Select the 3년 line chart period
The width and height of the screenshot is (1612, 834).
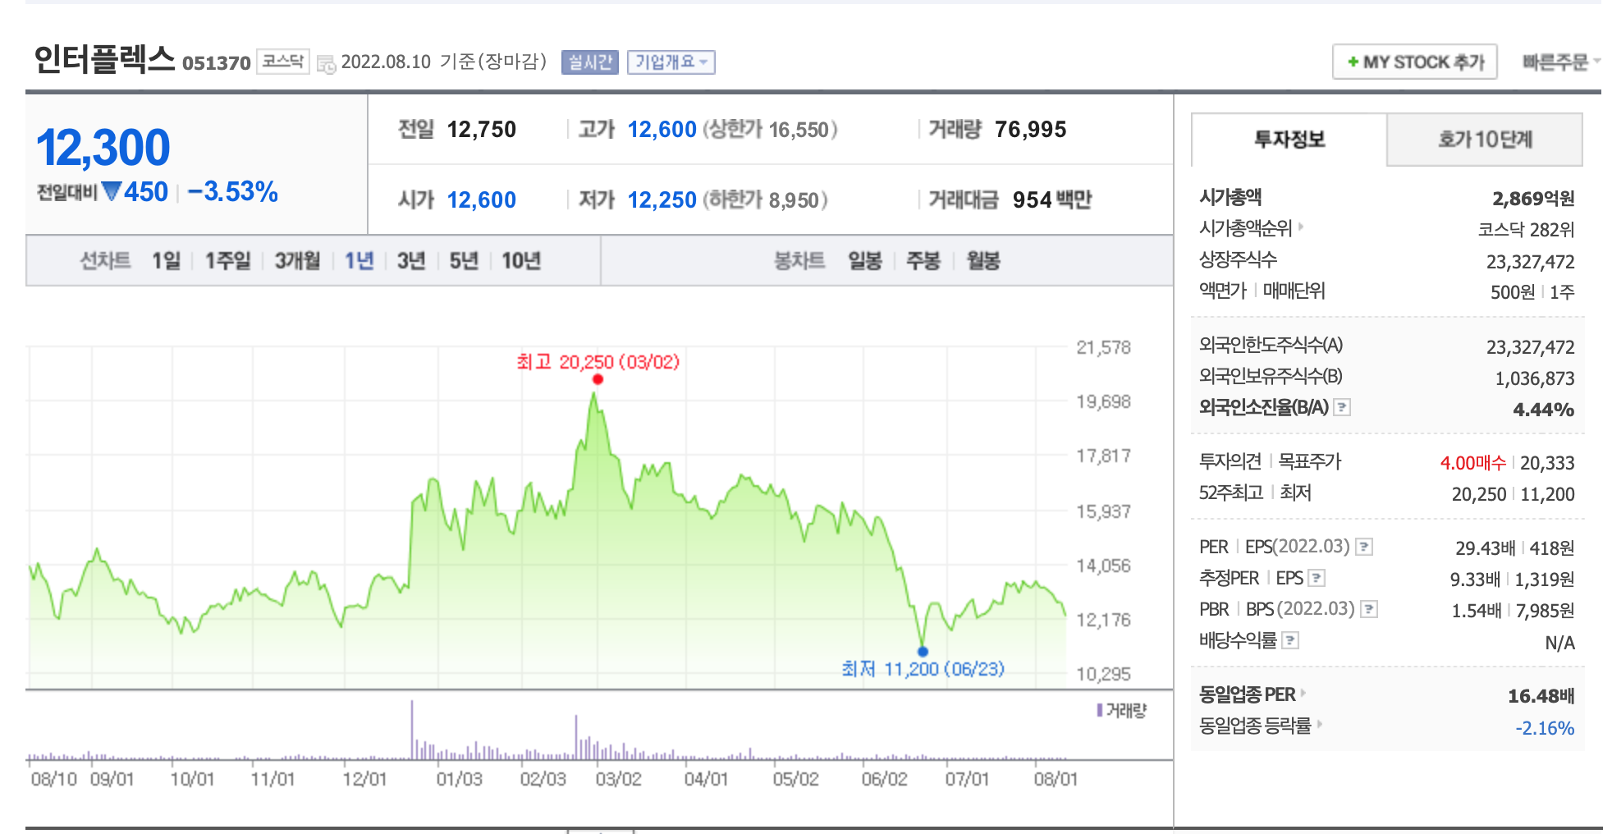coord(411,261)
